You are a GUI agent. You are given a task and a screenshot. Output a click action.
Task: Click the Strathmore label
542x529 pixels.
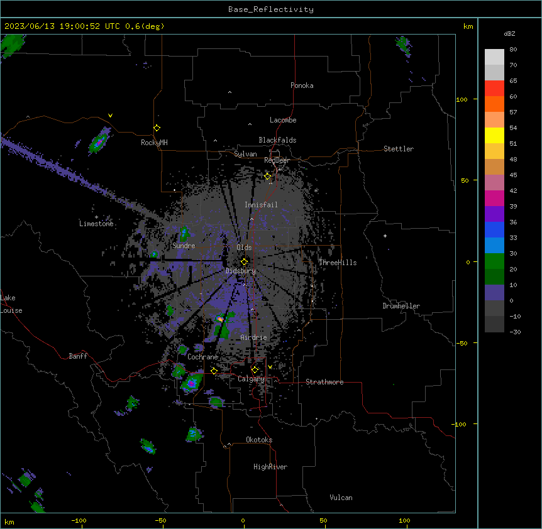tap(324, 382)
